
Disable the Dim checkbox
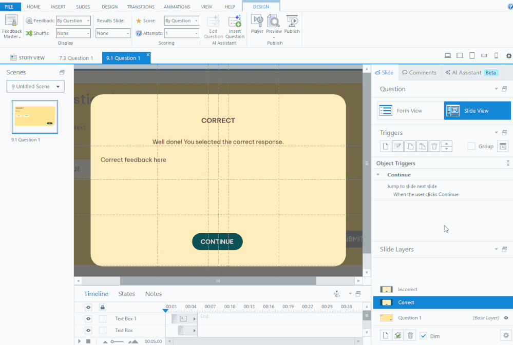tap(423, 336)
